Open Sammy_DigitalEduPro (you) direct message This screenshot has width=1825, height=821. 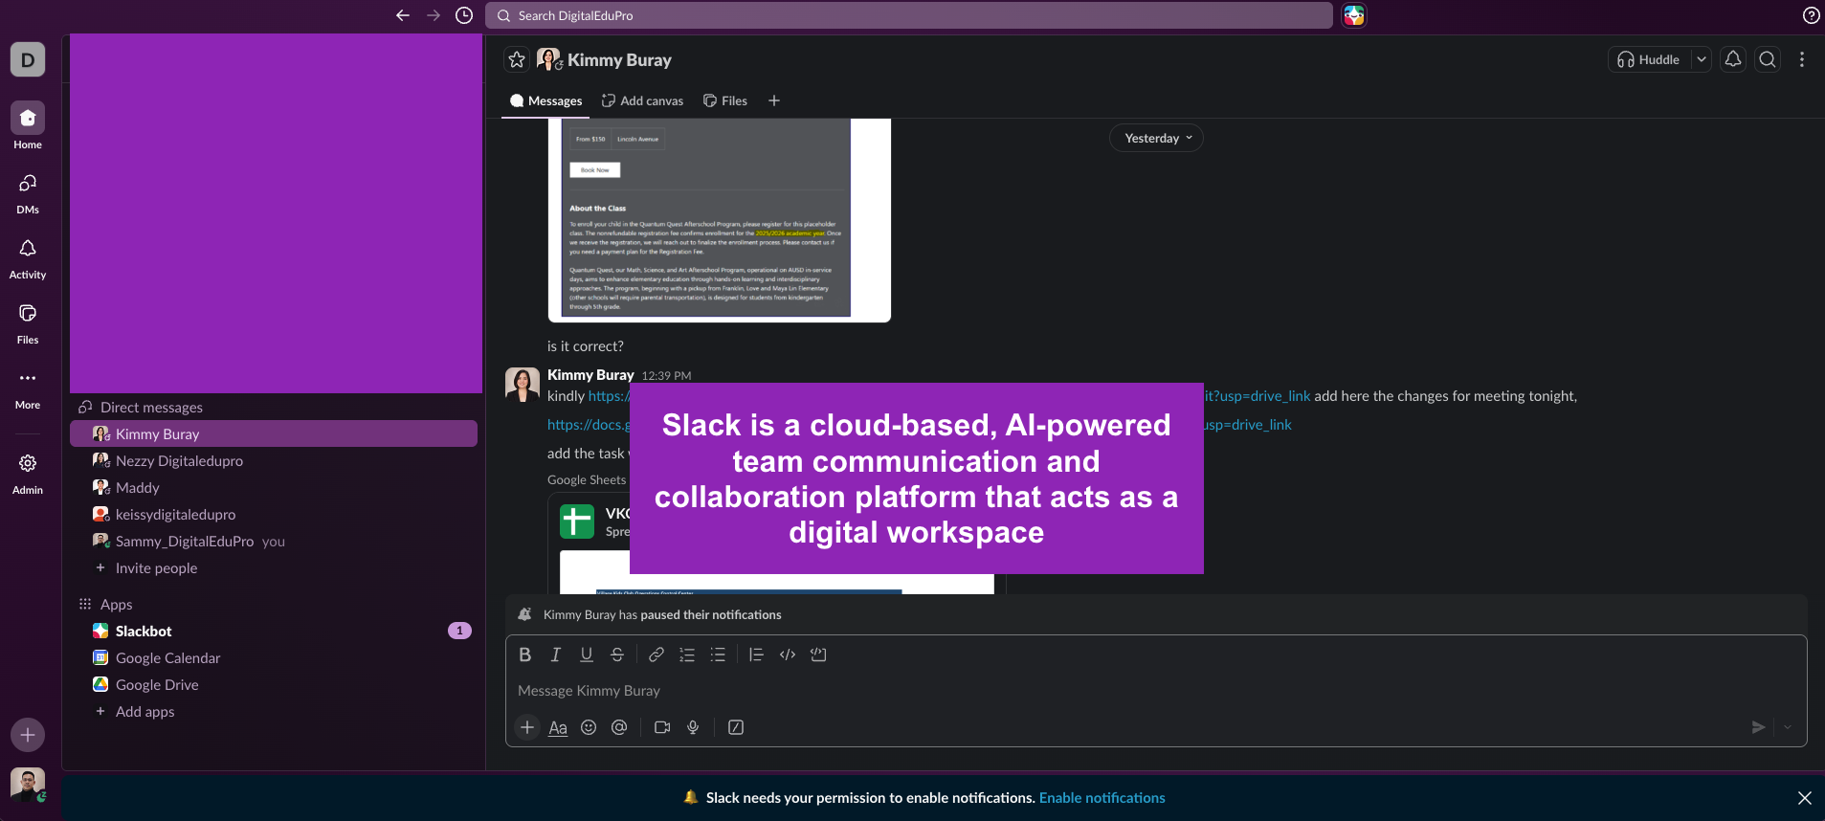pyautogui.click(x=274, y=541)
